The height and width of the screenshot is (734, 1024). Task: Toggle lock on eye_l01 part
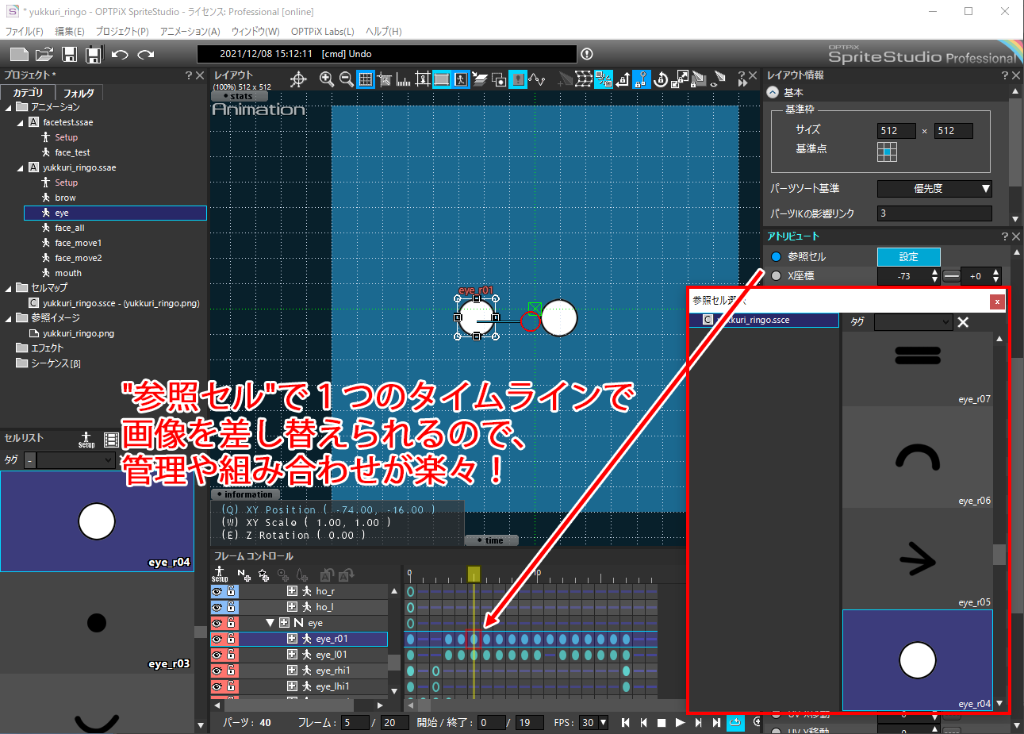(x=231, y=655)
